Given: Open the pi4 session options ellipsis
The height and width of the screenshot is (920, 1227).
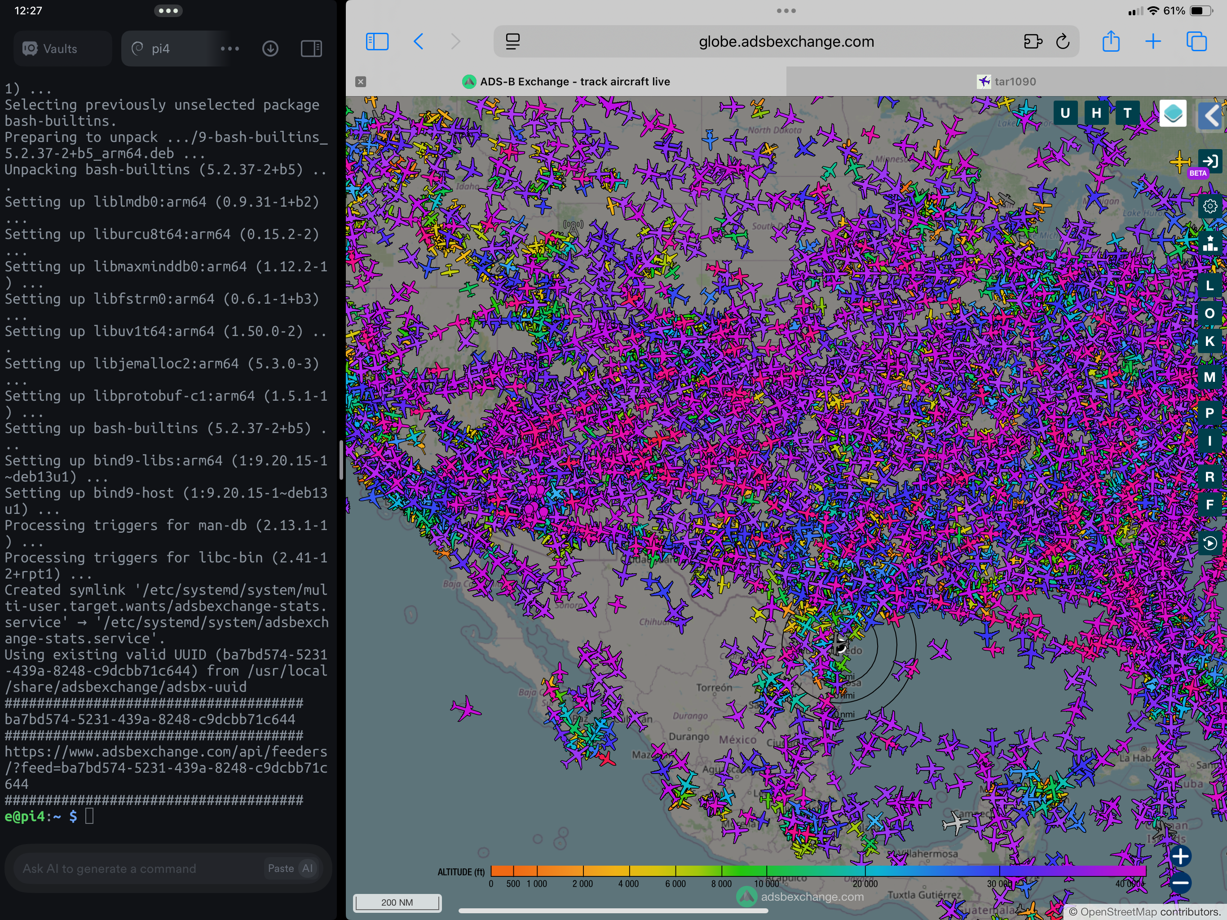Looking at the screenshot, I should (230, 49).
